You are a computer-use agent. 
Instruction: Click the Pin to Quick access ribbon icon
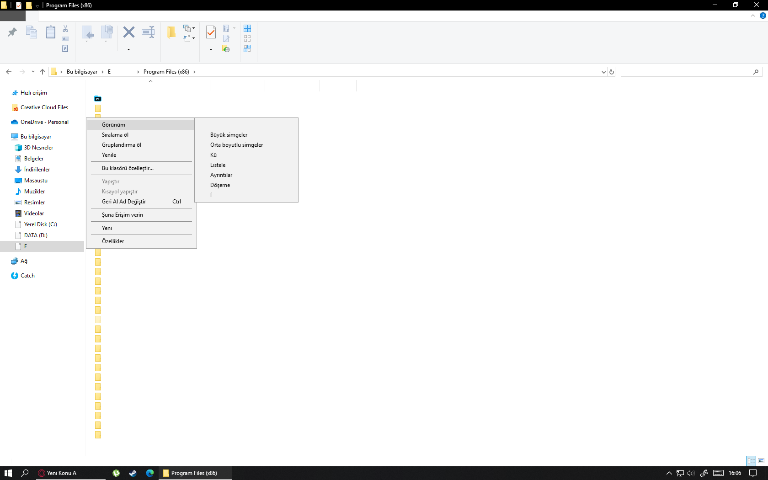point(12,32)
